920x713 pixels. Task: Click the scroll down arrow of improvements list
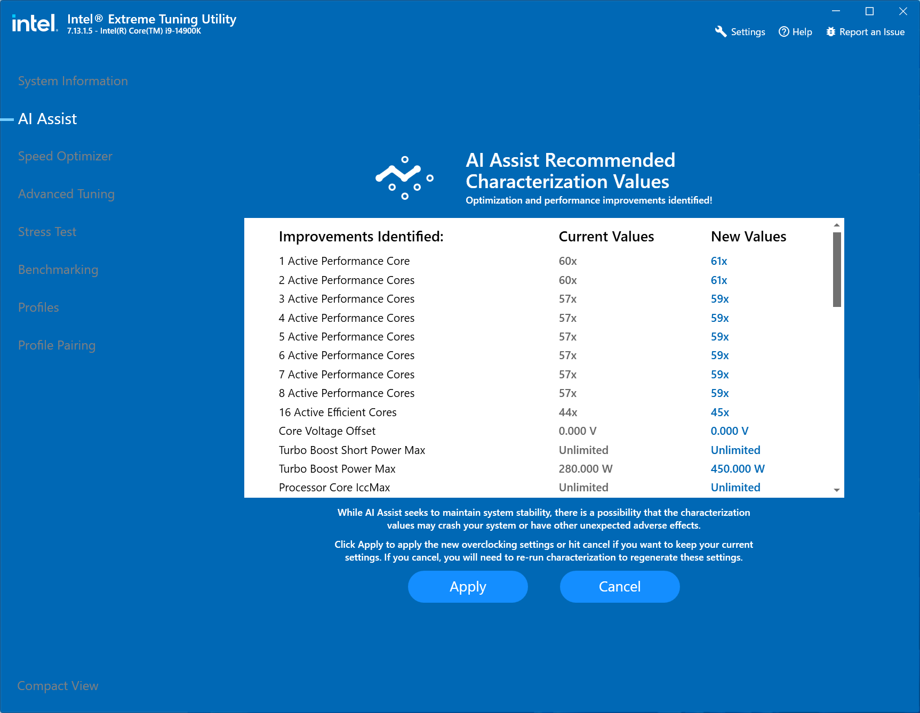click(837, 490)
